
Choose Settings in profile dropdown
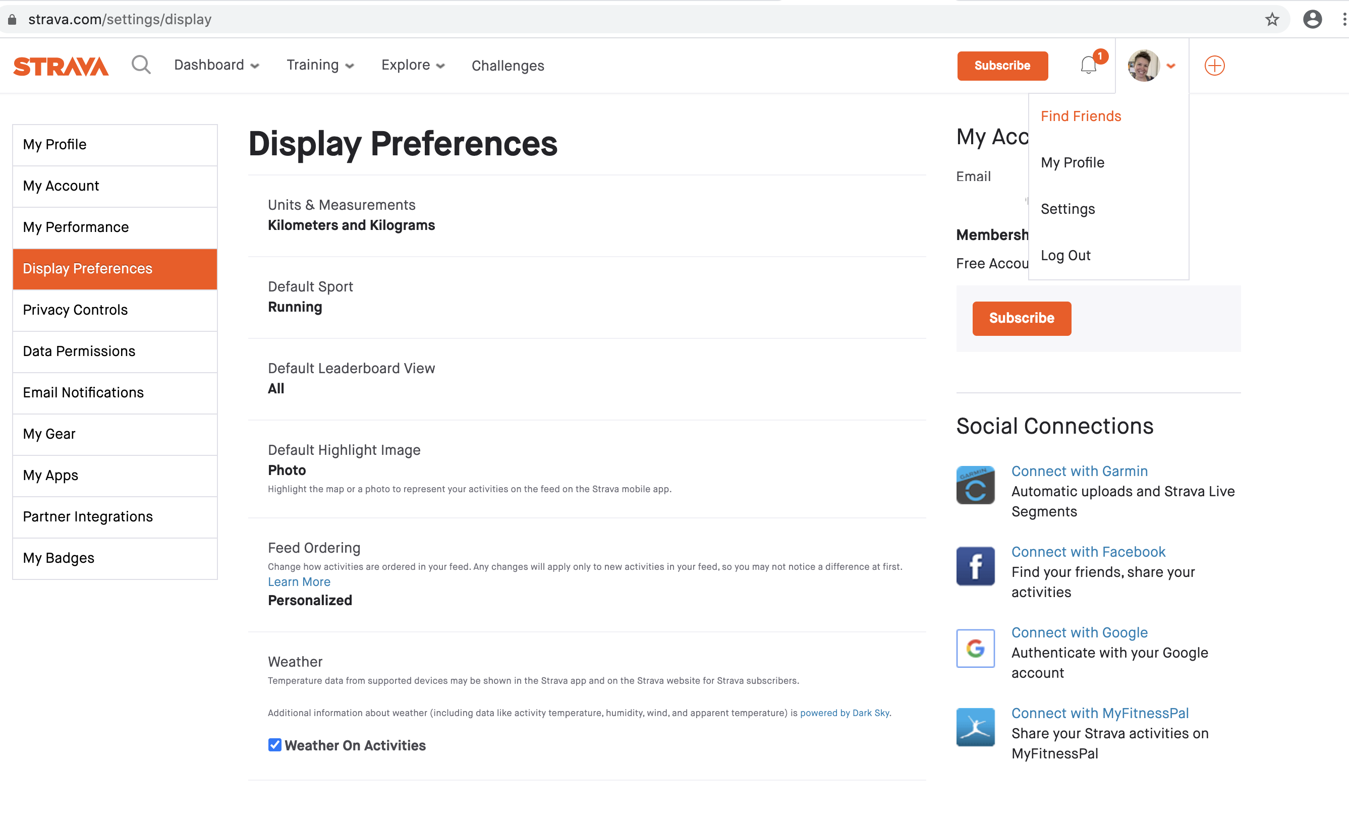coord(1067,209)
